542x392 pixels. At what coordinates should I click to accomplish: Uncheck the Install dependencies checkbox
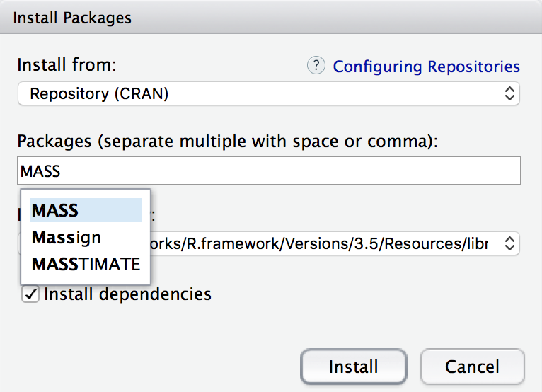click(30, 294)
